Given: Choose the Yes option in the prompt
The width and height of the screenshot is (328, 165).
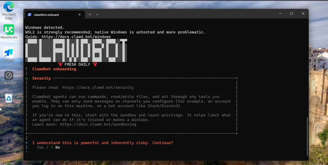Looking at the screenshot, I should (x=40, y=147).
